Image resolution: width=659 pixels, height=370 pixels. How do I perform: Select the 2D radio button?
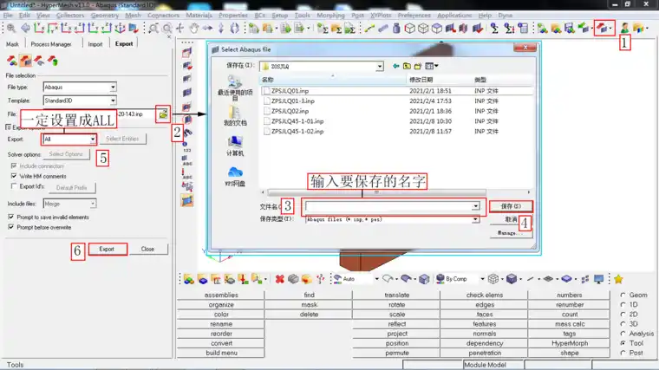623,315
